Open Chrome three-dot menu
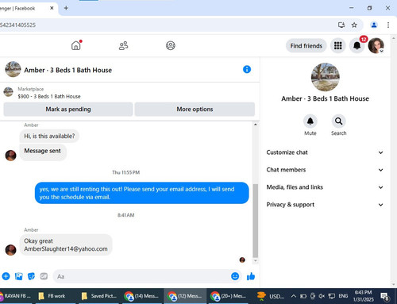Viewport: 397px width, 304px height. coord(388,25)
